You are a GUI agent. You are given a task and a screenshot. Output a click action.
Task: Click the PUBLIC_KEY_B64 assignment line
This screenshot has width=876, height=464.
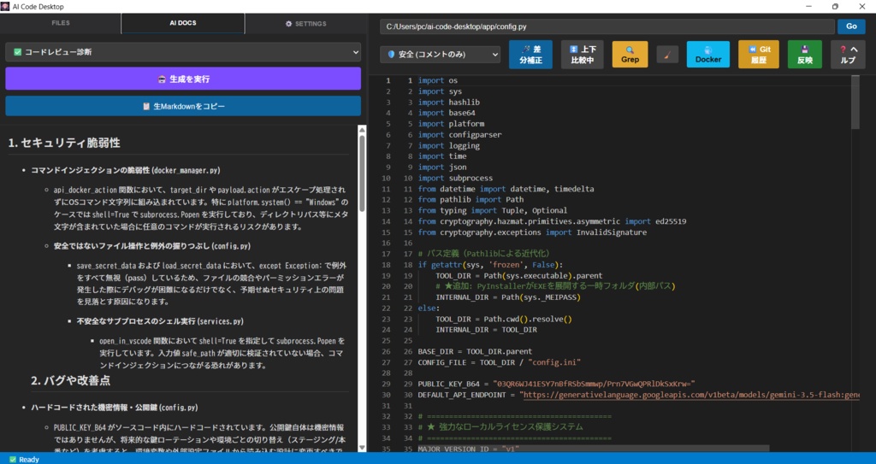pyautogui.click(x=556, y=385)
